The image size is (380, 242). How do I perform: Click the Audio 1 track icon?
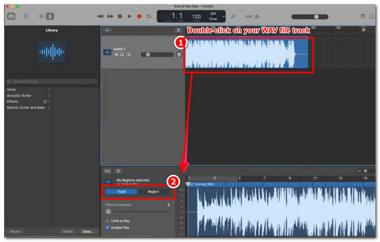(107, 52)
